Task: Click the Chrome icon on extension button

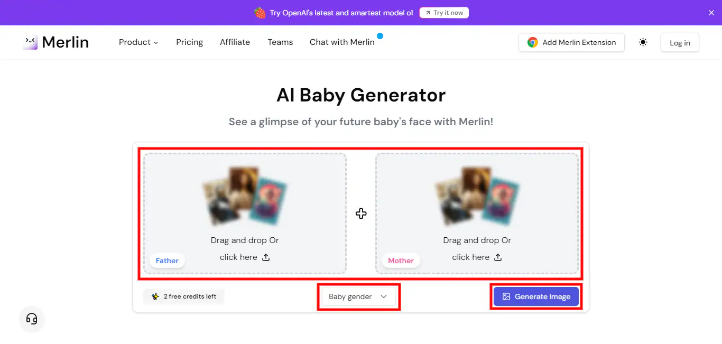Action: [x=532, y=42]
